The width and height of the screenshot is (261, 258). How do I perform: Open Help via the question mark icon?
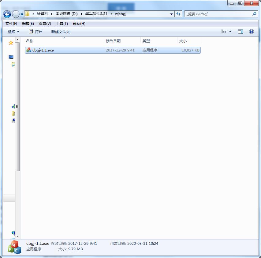252,31
